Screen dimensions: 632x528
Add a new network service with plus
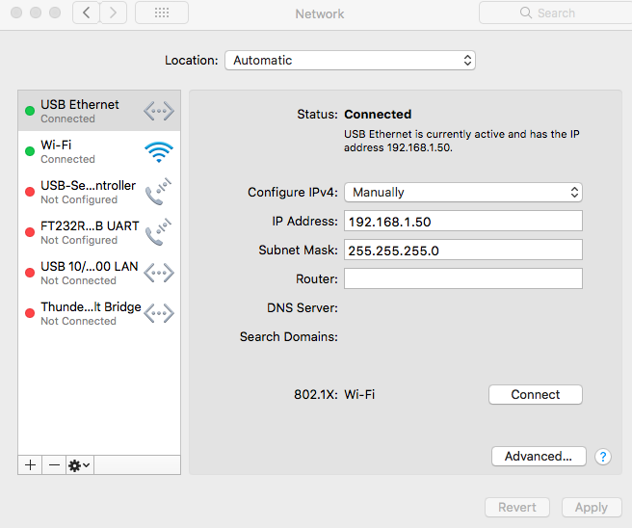(30, 465)
